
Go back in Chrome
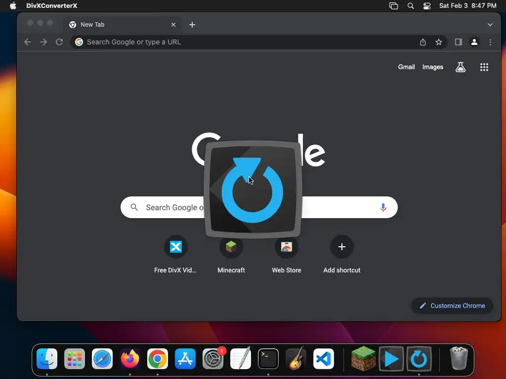tap(28, 42)
